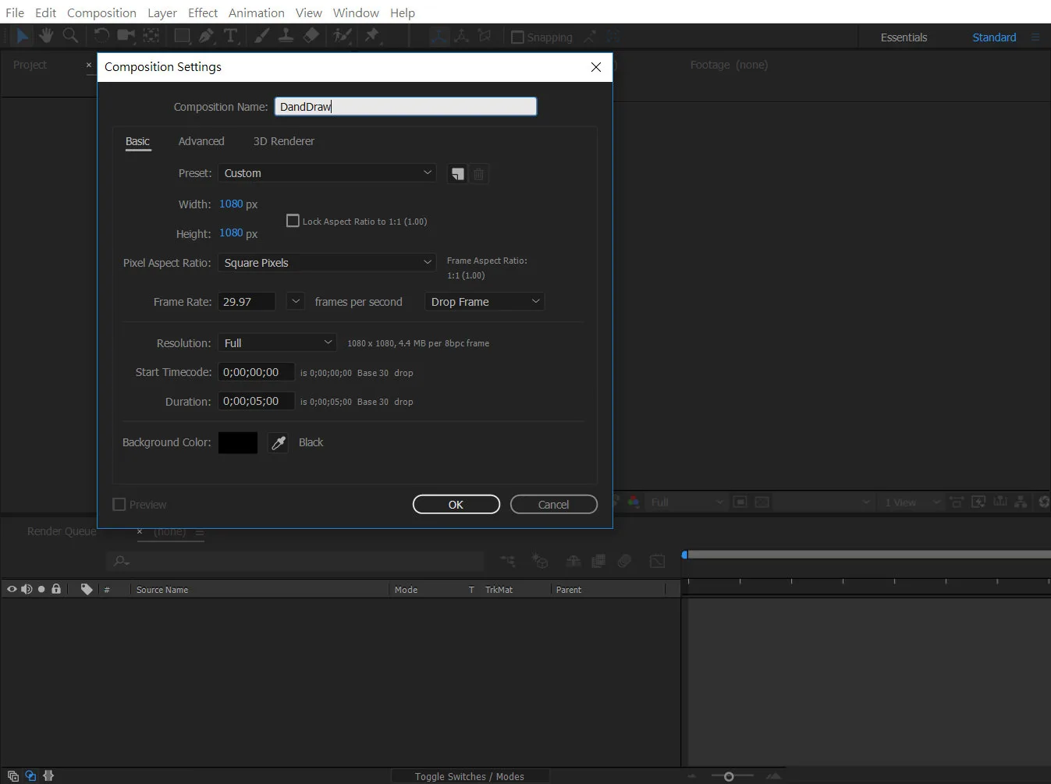Viewport: 1051px width, 784px height.
Task: Open the Preset dropdown
Action: tap(327, 173)
